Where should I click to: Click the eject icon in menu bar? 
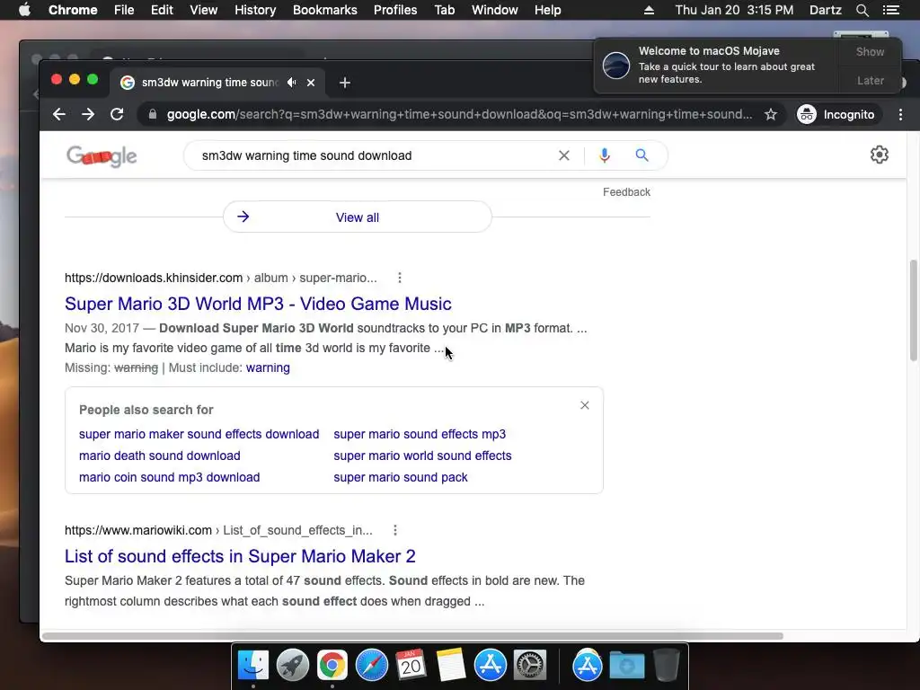point(649,10)
